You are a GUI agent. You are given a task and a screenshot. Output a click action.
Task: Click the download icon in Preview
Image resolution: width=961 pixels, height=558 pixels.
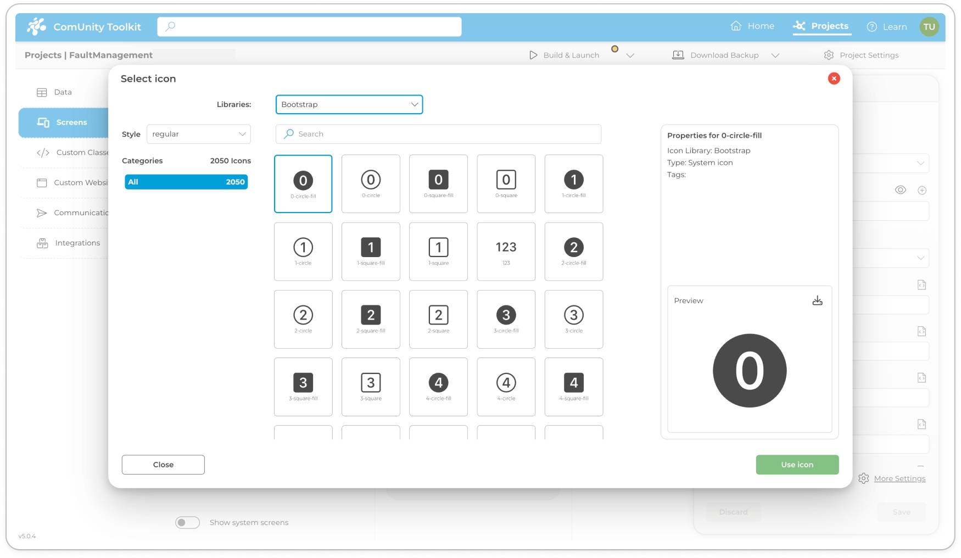coord(817,300)
